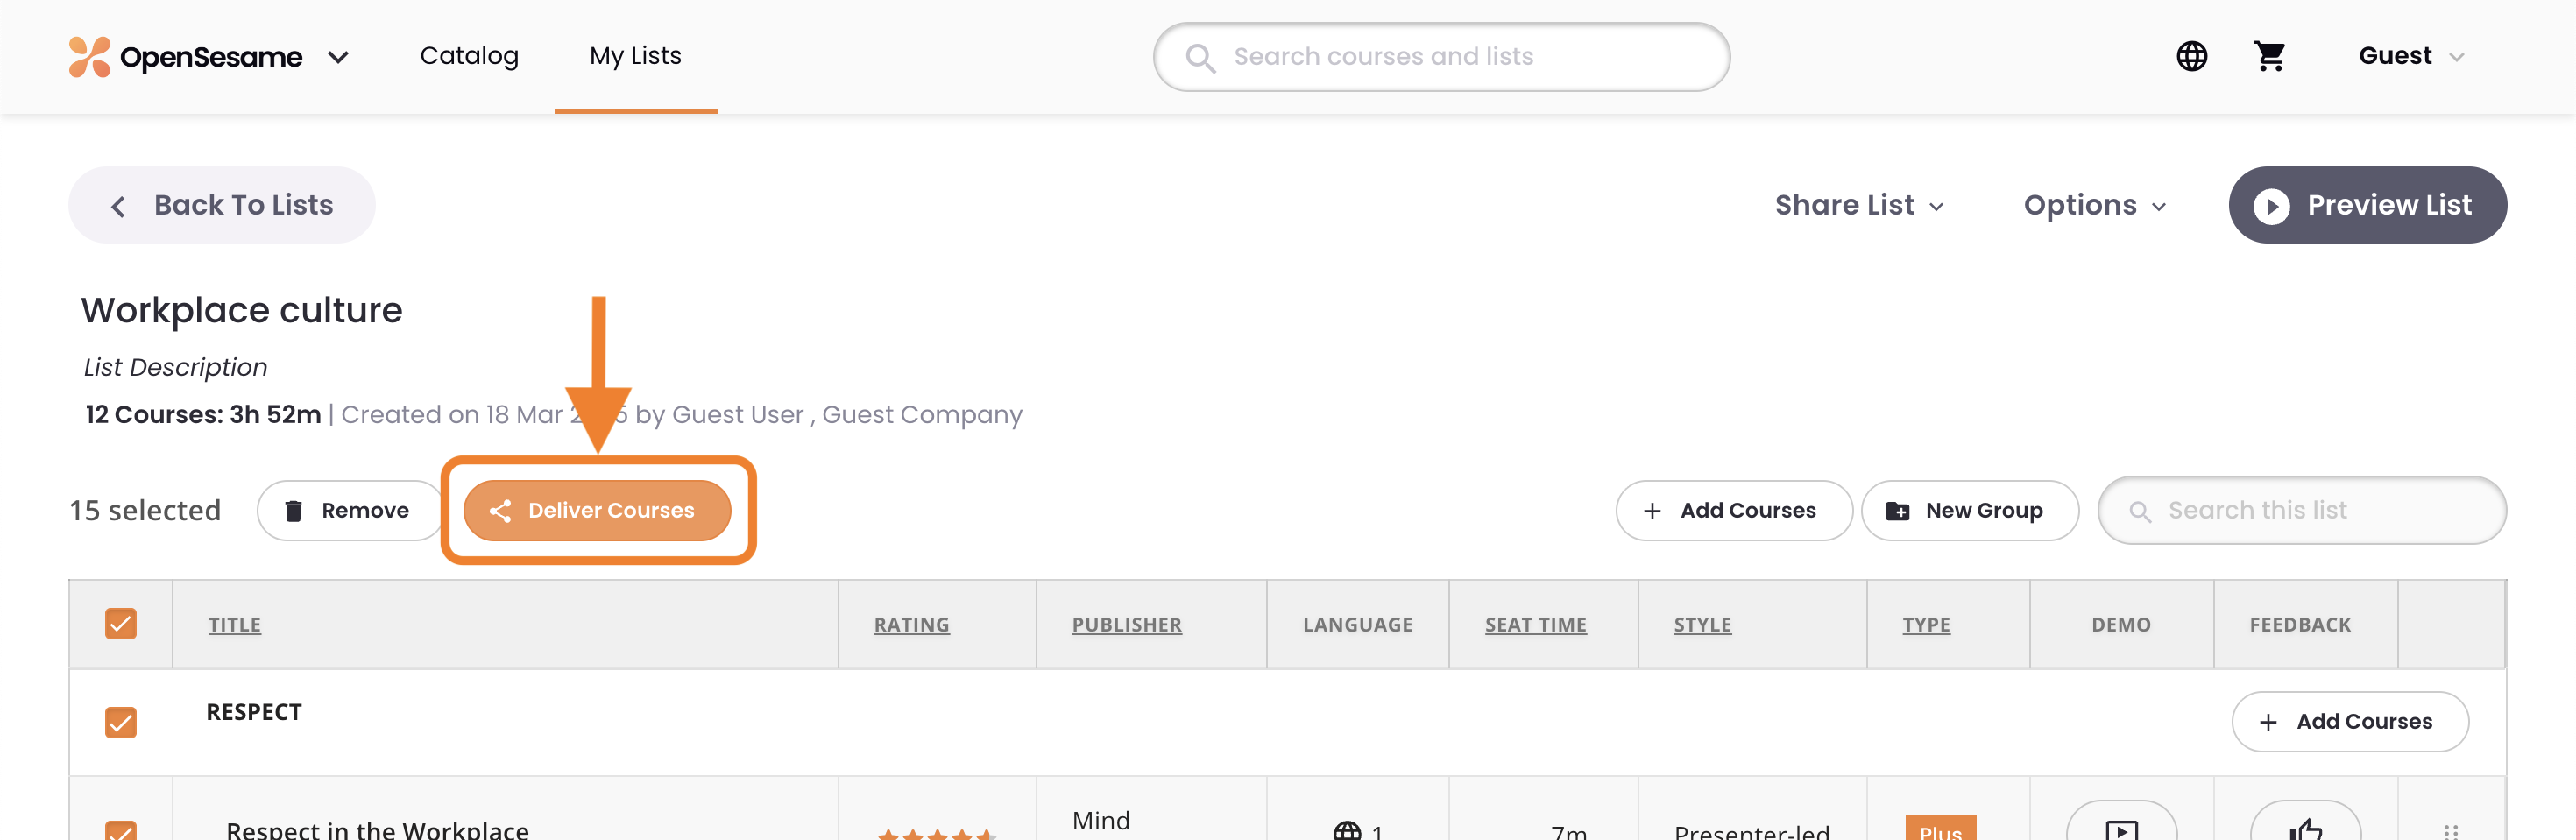Click the OpenSesame logo

pyautogui.click(x=185, y=57)
